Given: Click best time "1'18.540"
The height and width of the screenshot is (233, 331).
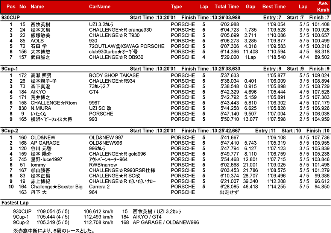Looking at the screenshot, I should pos(276,57).
